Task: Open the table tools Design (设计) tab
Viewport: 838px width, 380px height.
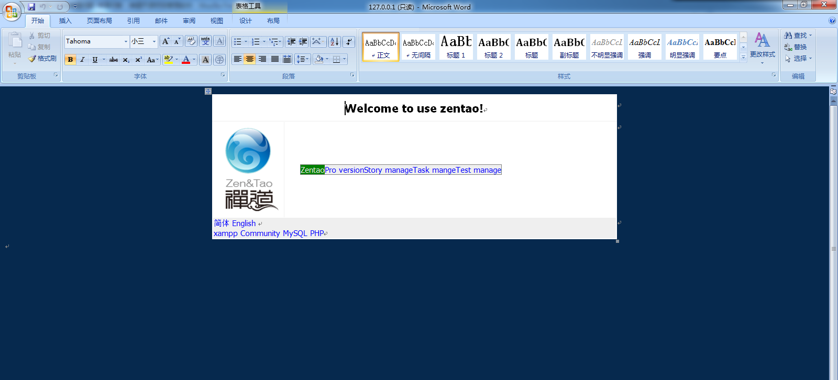Action: pyautogui.click(x=246, y=21)
